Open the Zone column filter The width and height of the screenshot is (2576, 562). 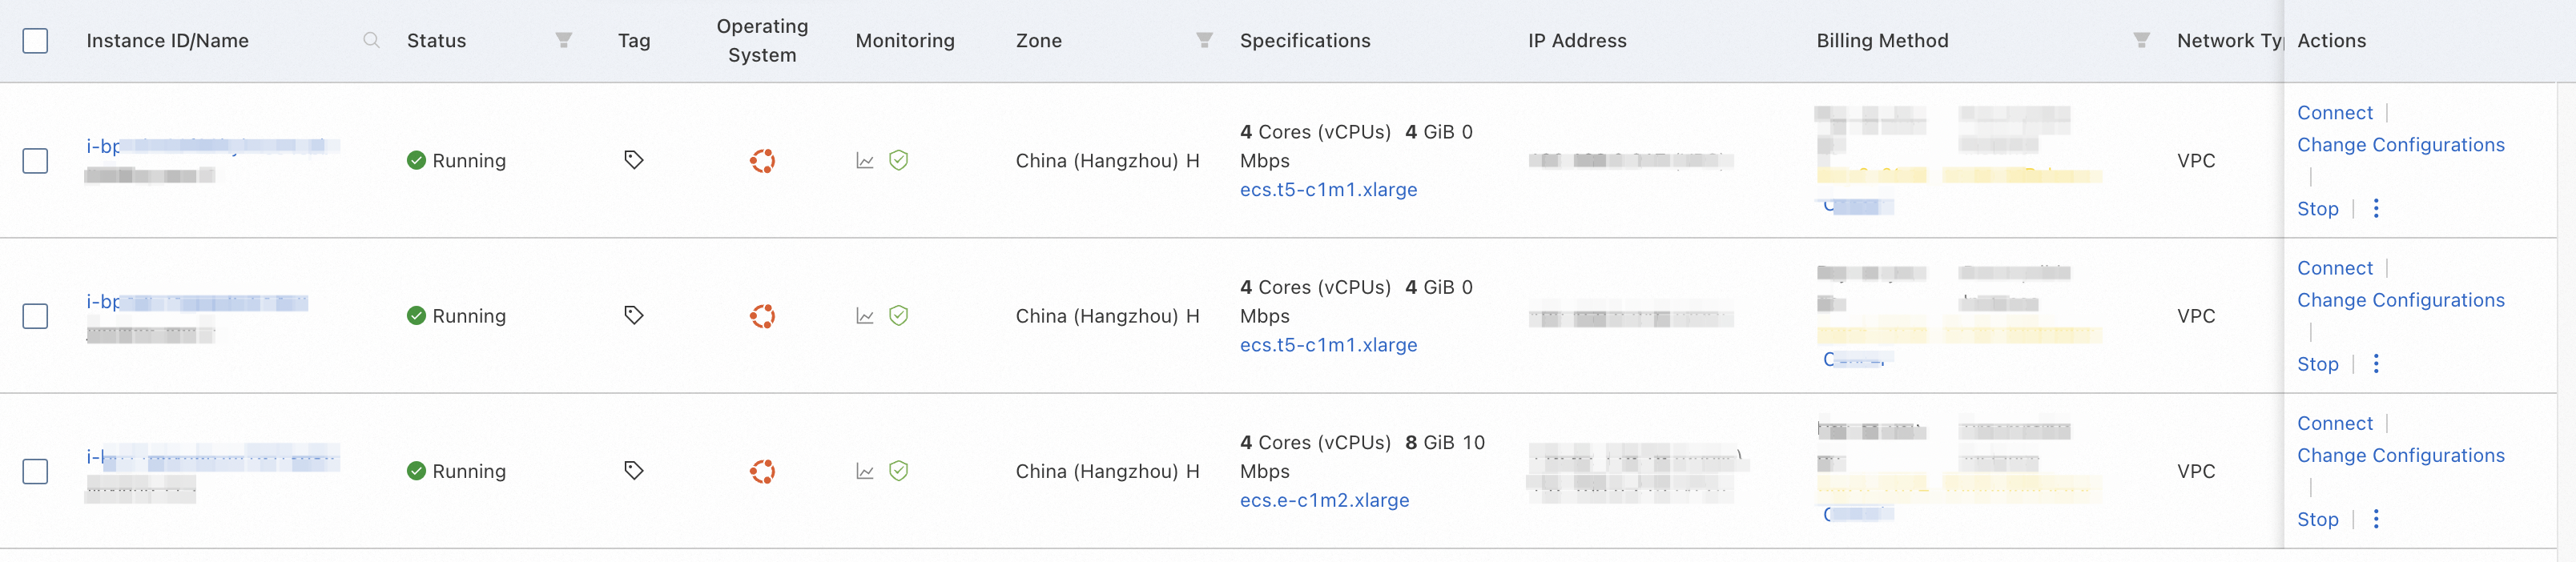click(1204, 40)
